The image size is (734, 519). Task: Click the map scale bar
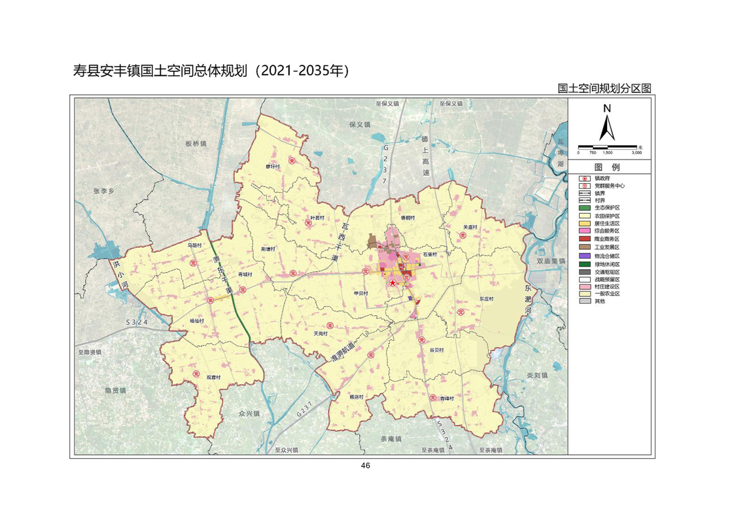pos(608,146)
